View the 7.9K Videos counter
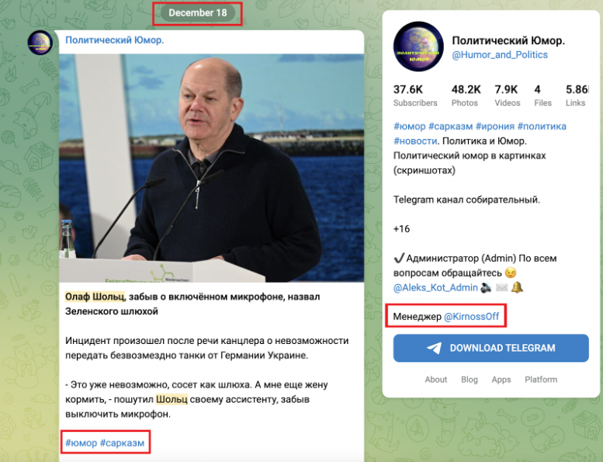 tap(507, 96)
